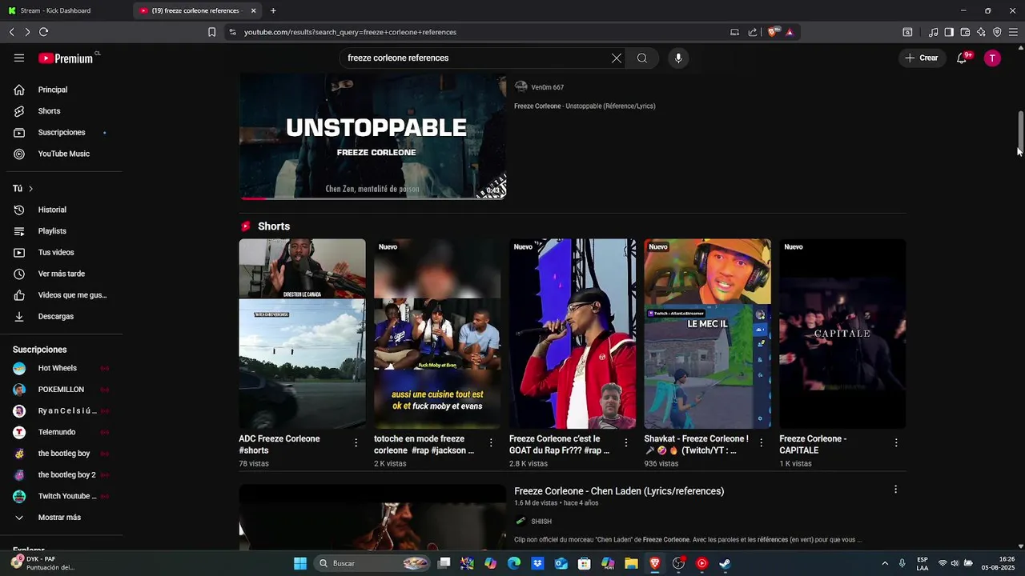The height and width of the screenshot is (576, 1025).
Task: Open Brave Leo AI sparkle icon
Action: 981,32
